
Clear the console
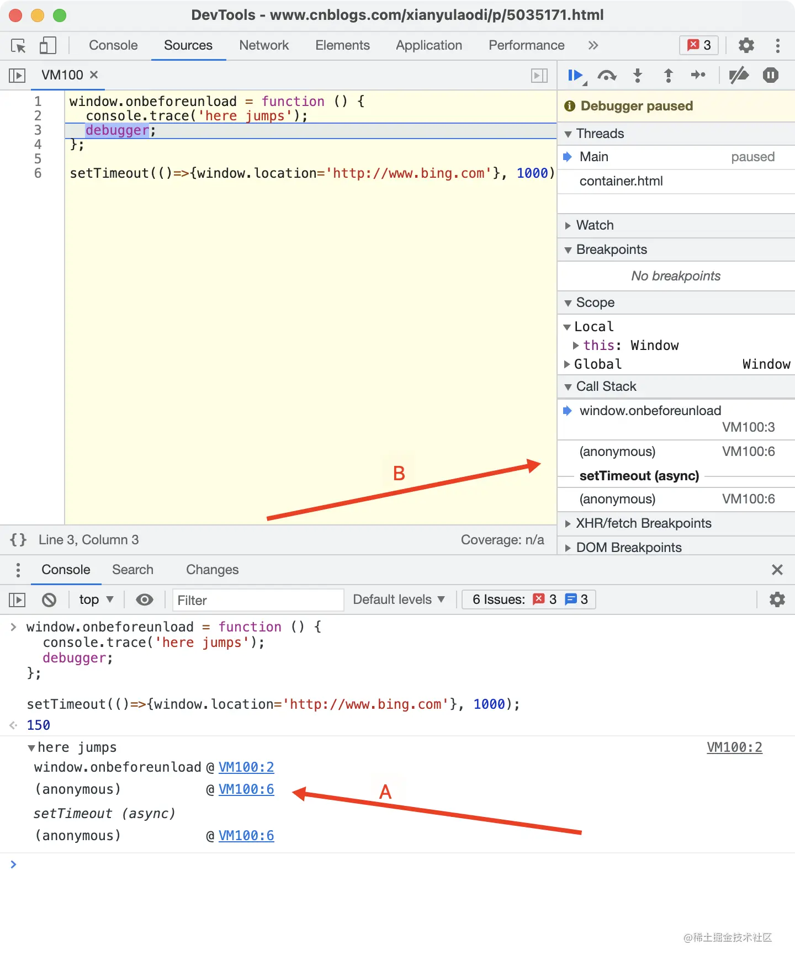tap(49, 599)
